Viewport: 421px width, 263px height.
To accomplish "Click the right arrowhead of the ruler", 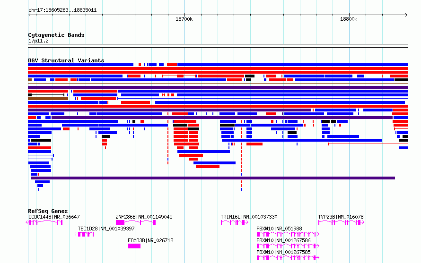I will point(406,15).
